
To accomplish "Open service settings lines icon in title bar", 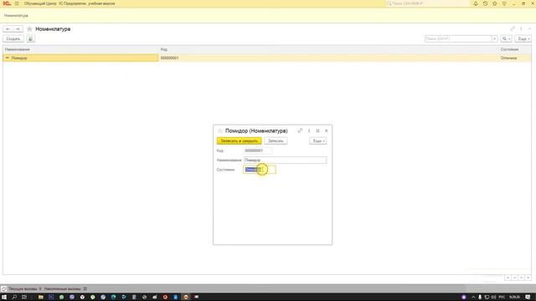I will point(504,3).
